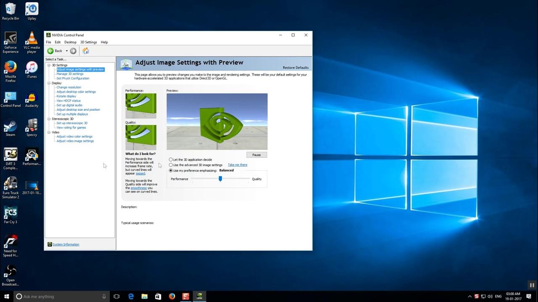538x302 pixels.
Task: Select Control Panel desktop icon
Action: pyautogui.click(x=11, y=99)
